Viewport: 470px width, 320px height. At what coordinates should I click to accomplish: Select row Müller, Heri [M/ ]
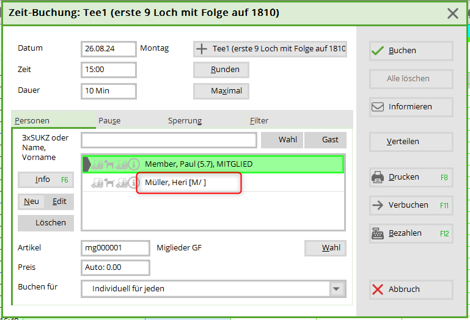(213, 183)
